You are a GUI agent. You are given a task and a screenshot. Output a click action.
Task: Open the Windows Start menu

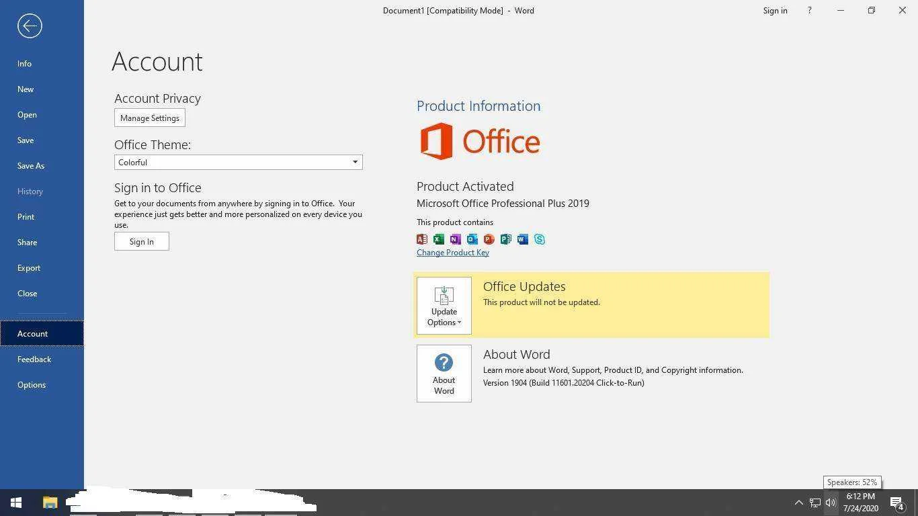(16, 503)
